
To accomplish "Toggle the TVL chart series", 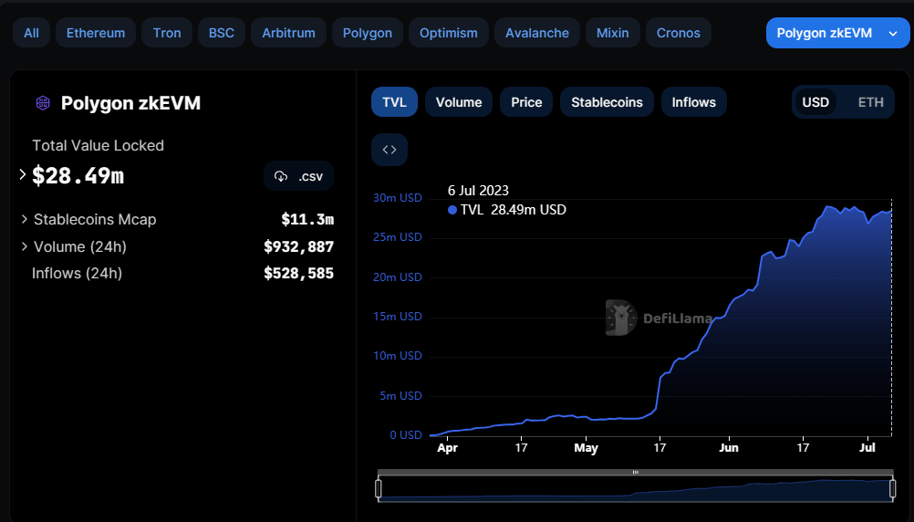I will (x=394, y=102).
